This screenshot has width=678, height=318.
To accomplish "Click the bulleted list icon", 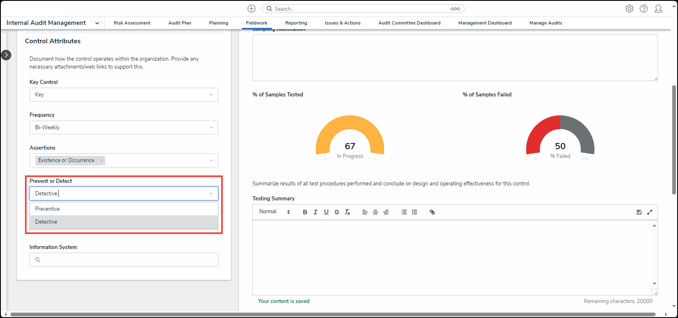I will point(404,212).
